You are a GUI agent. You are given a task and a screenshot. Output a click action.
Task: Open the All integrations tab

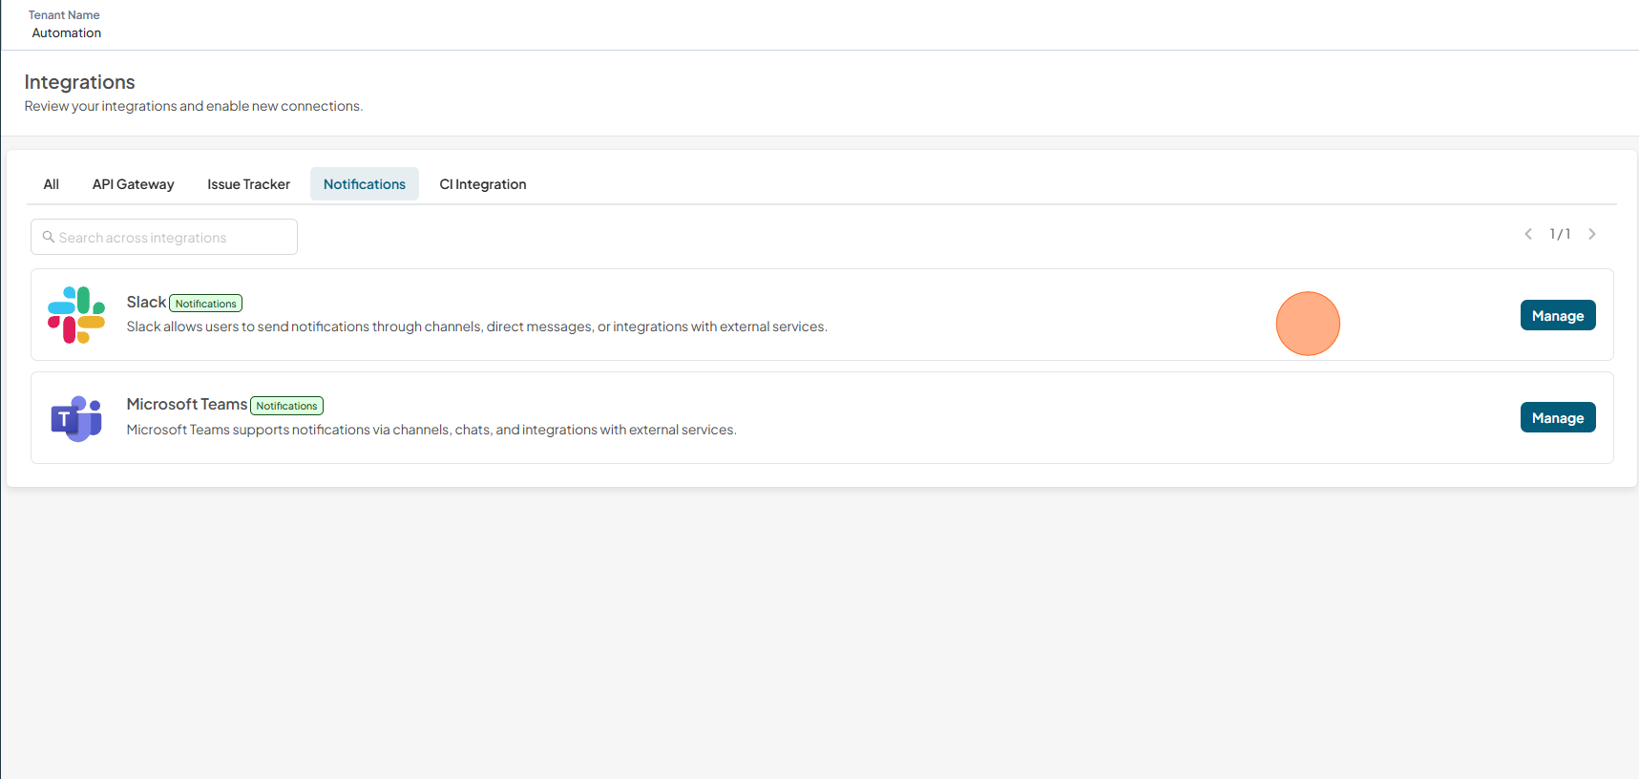point(52,184)
